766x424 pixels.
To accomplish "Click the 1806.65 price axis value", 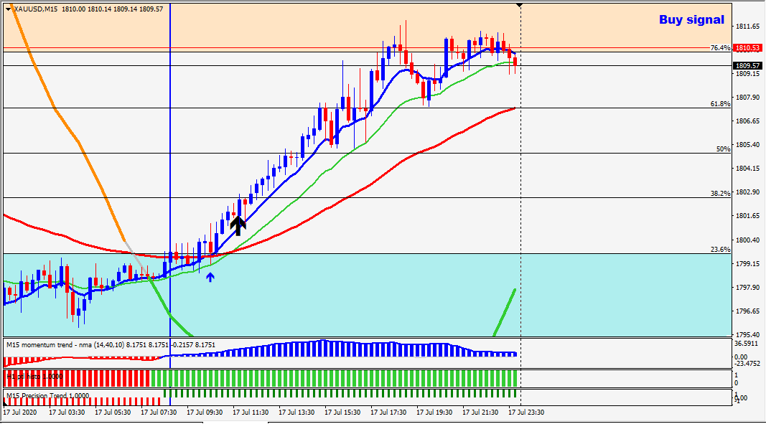I will pos(747,121).
